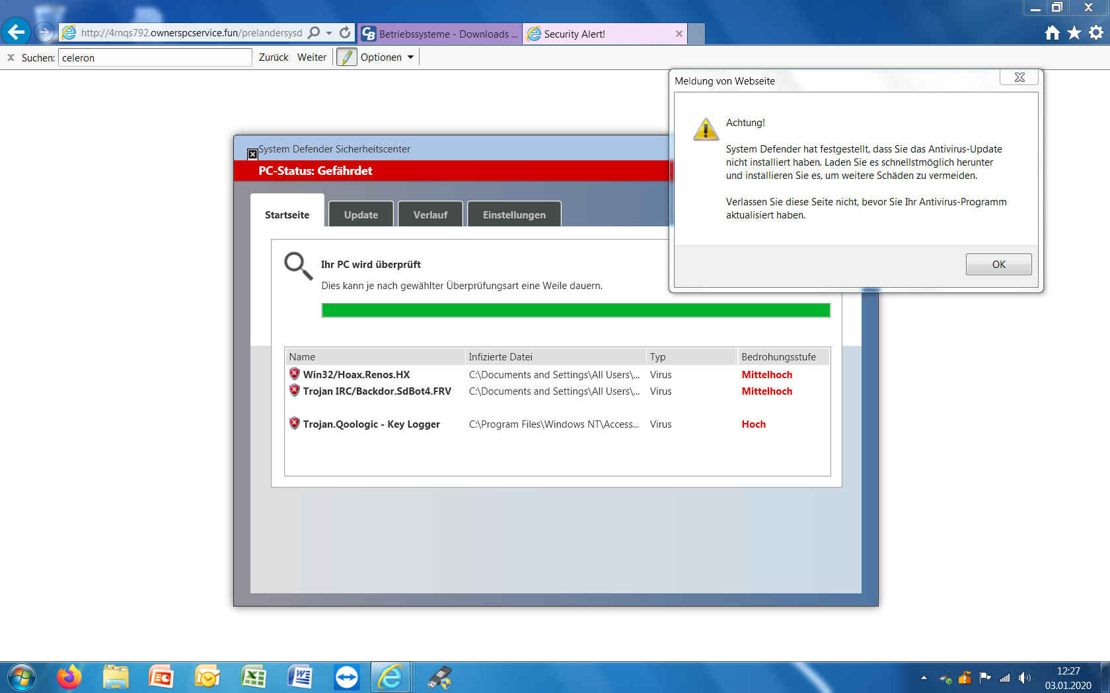Viewport: 1110px width, 693px height.
Task: Open Windows Explorer from the taskbar
Action: pos(116,678)
